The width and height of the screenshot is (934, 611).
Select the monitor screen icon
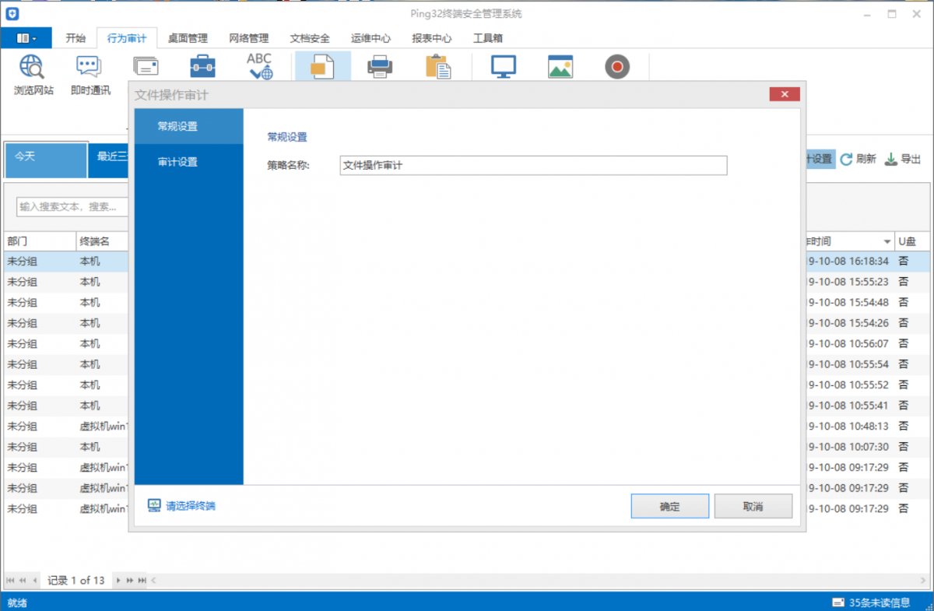tap(504, 66)
